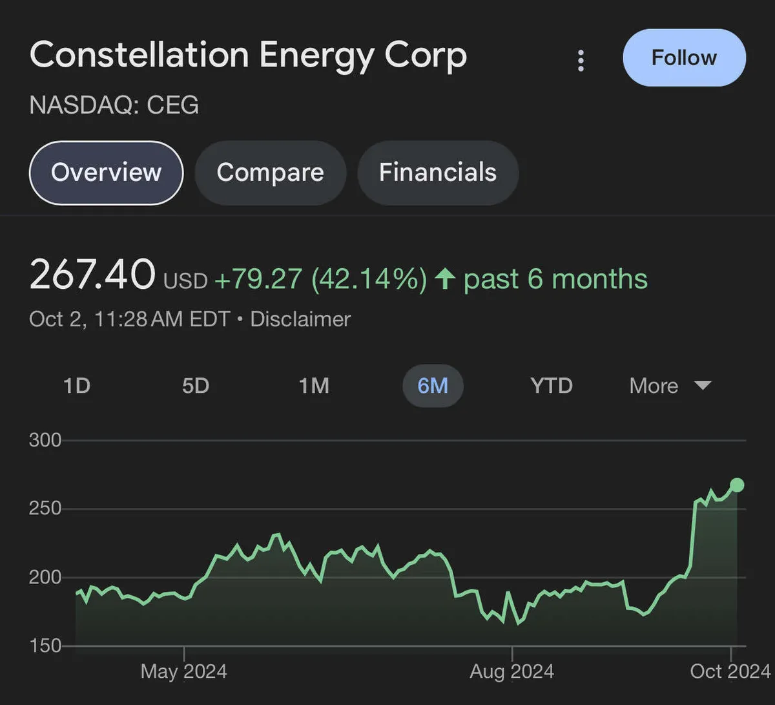Open the Disclaimer link
Screen dimensions: 775x705
tap(300, 319)
